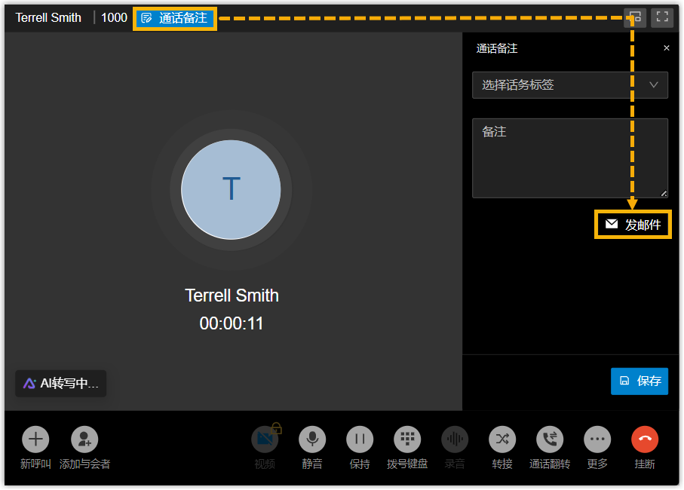Toggle hold (保持) on the call
684x490 pixels.
[360, 439]
